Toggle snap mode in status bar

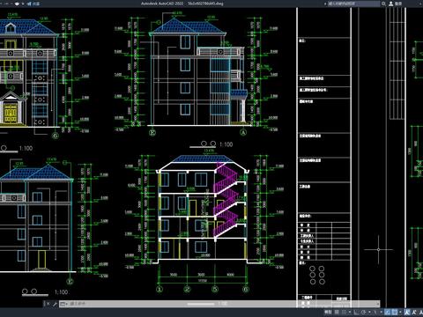pos(344,312)
